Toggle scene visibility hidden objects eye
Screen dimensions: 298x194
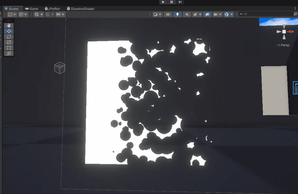point(207,14)
